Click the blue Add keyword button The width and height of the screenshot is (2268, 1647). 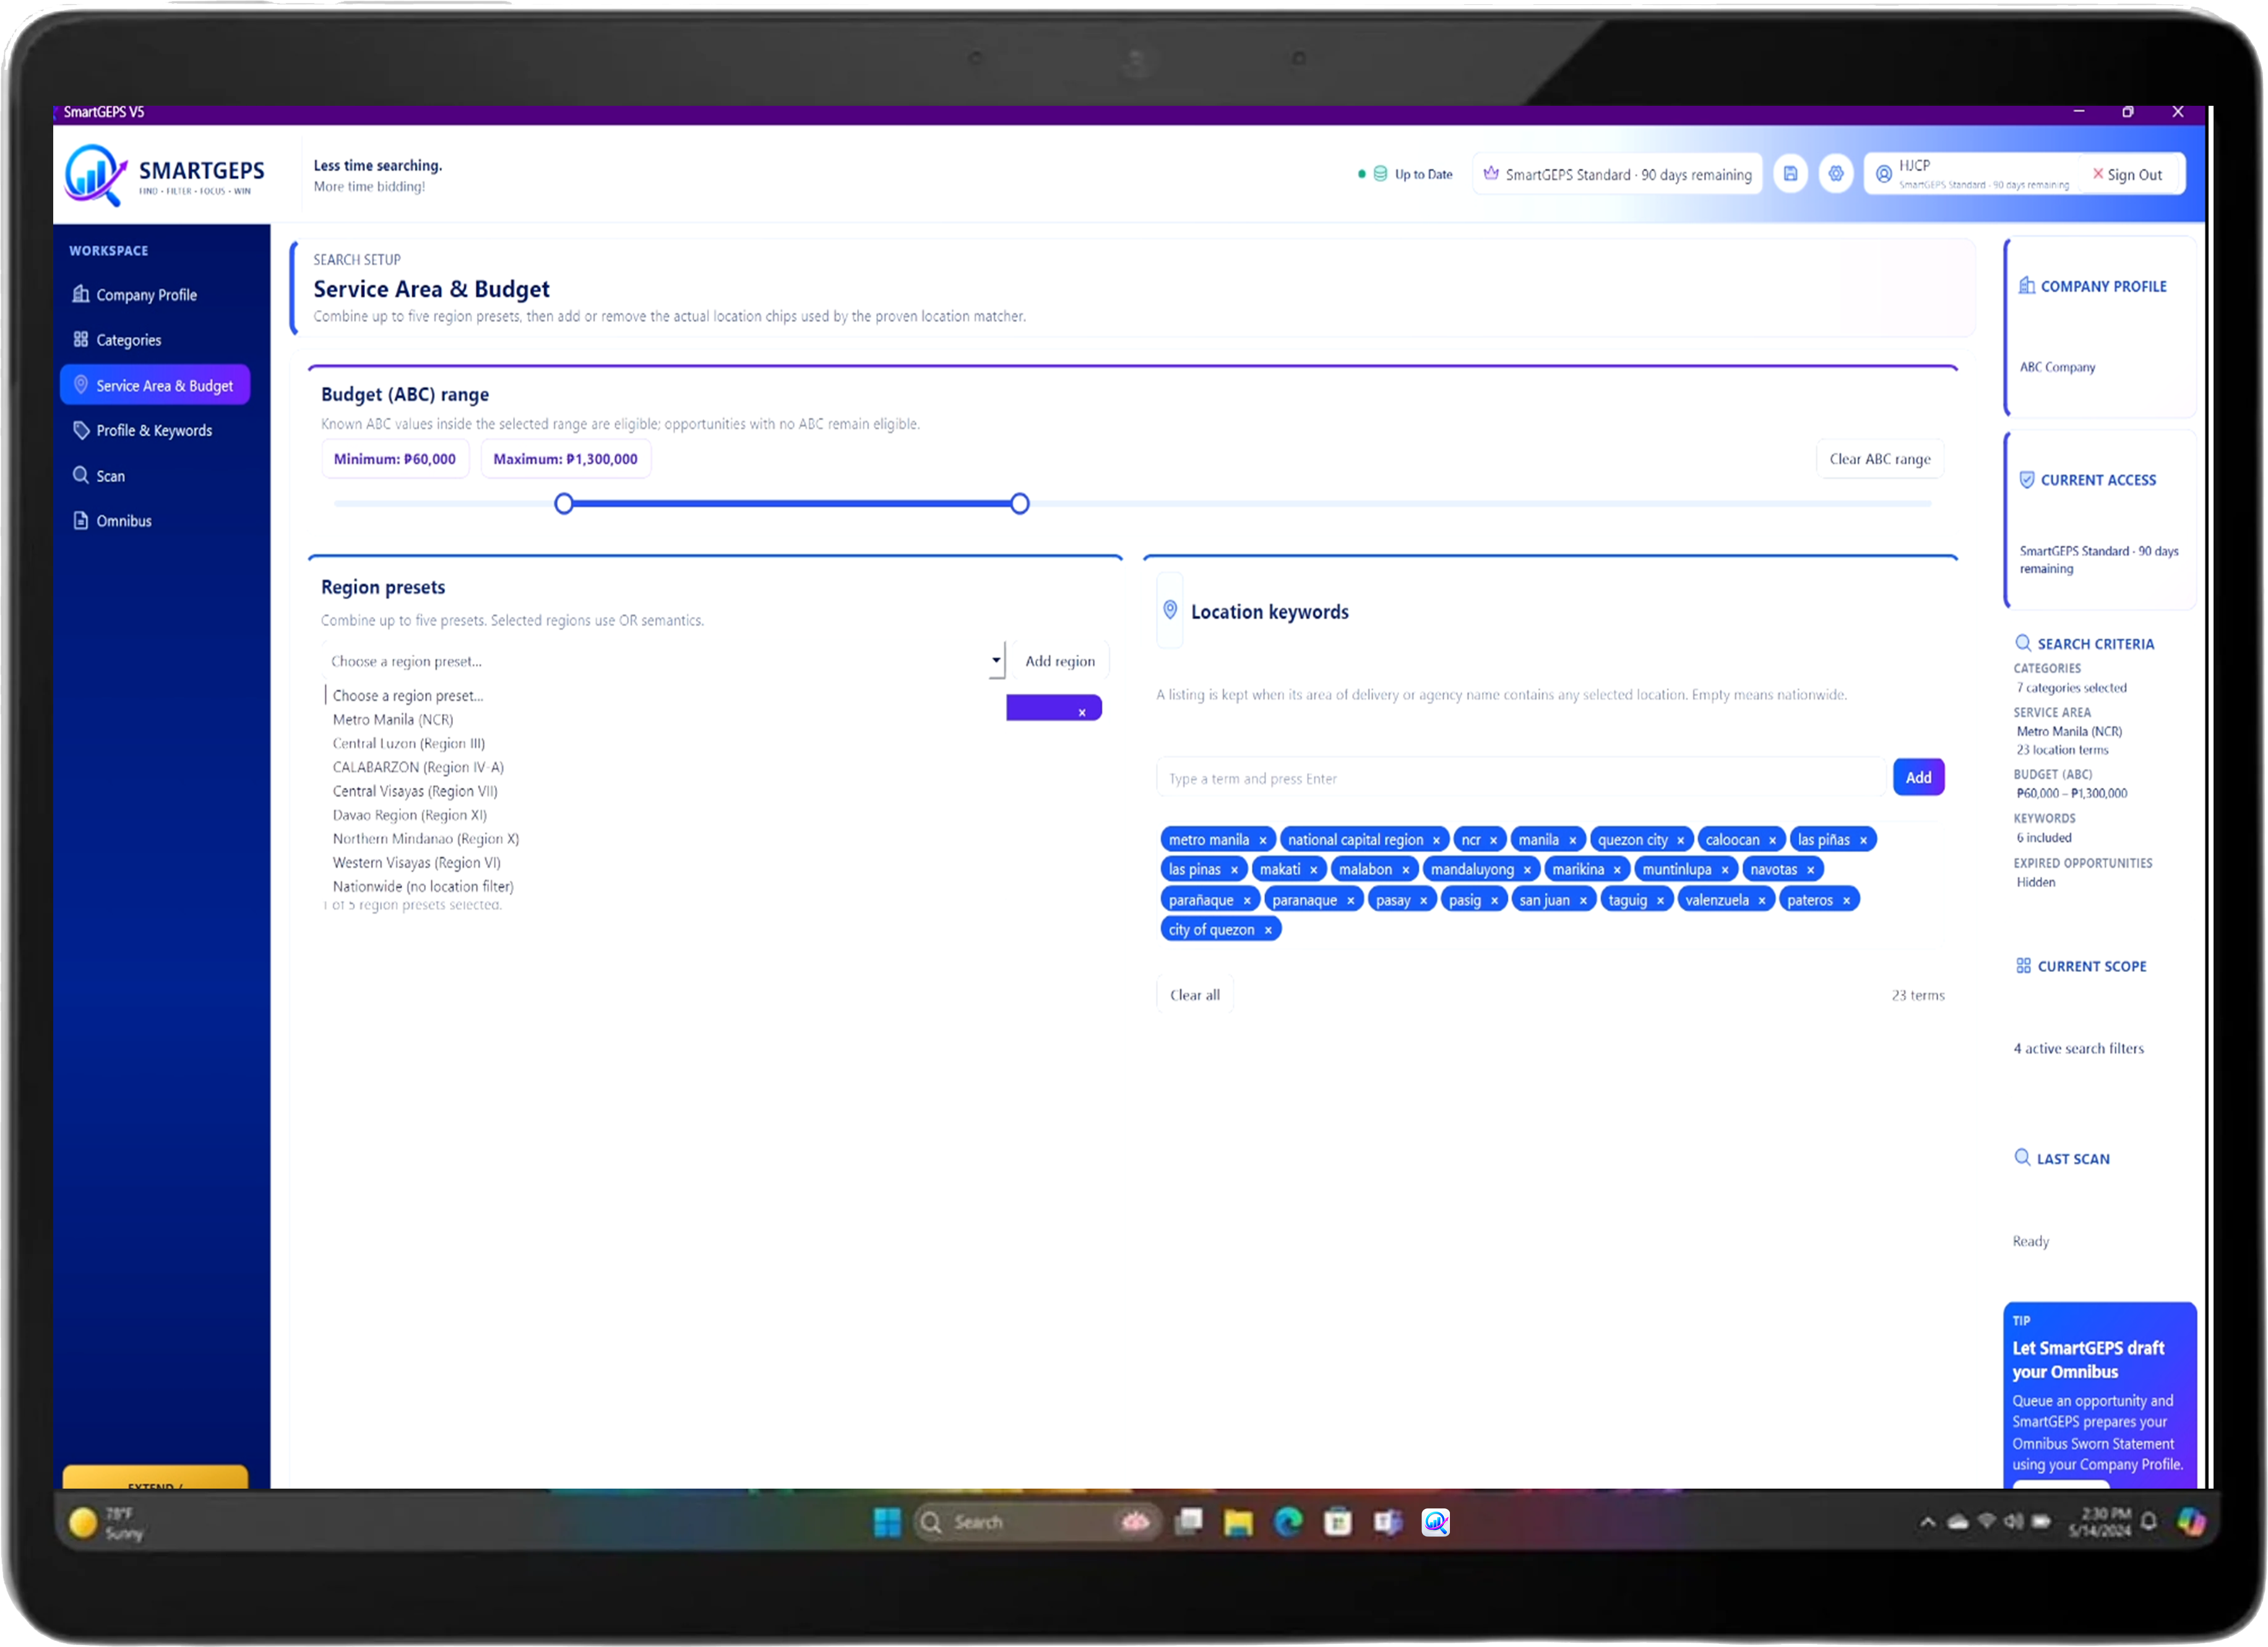click(x=1918, y=778)
